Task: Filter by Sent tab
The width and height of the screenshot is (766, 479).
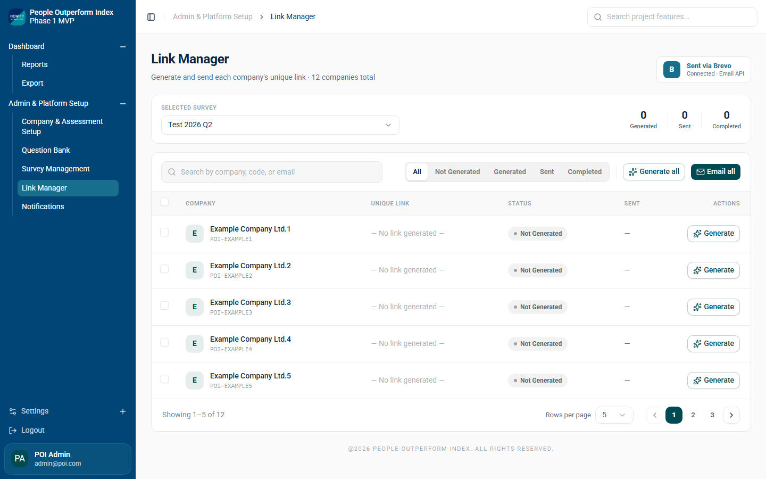Action: pyautogui.click(x=547, y=172)
